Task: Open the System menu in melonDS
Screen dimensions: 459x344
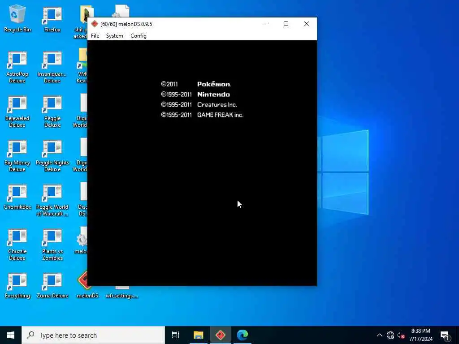Action: point(114,36)
